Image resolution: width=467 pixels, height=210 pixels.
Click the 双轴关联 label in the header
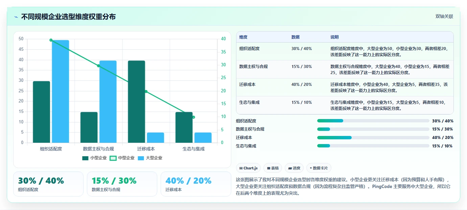pyautogui.click(x=444, y=17)
